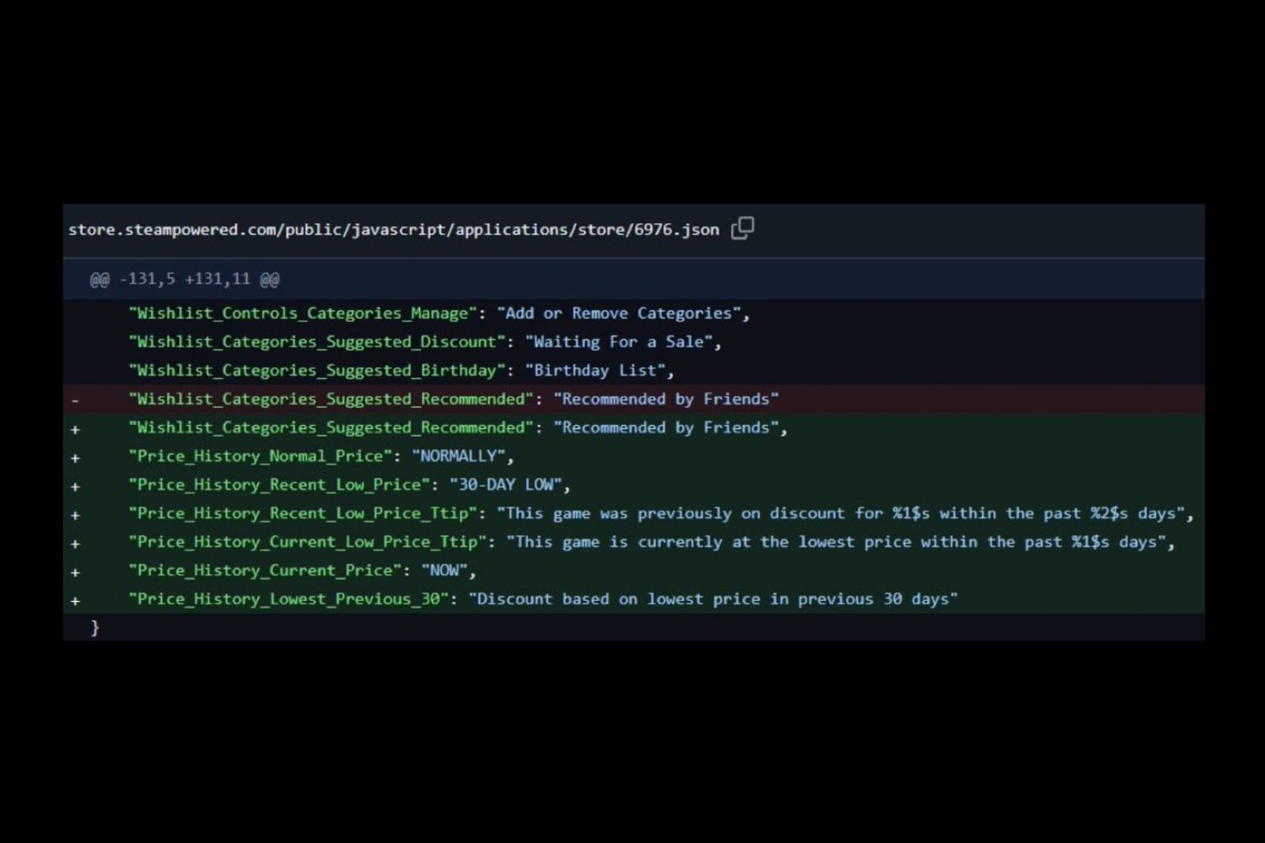Click plus marker beside Price_History_Current_Low_Price_Ttip line
This screenshot has height=843, width=1265.
pos(75,544)
